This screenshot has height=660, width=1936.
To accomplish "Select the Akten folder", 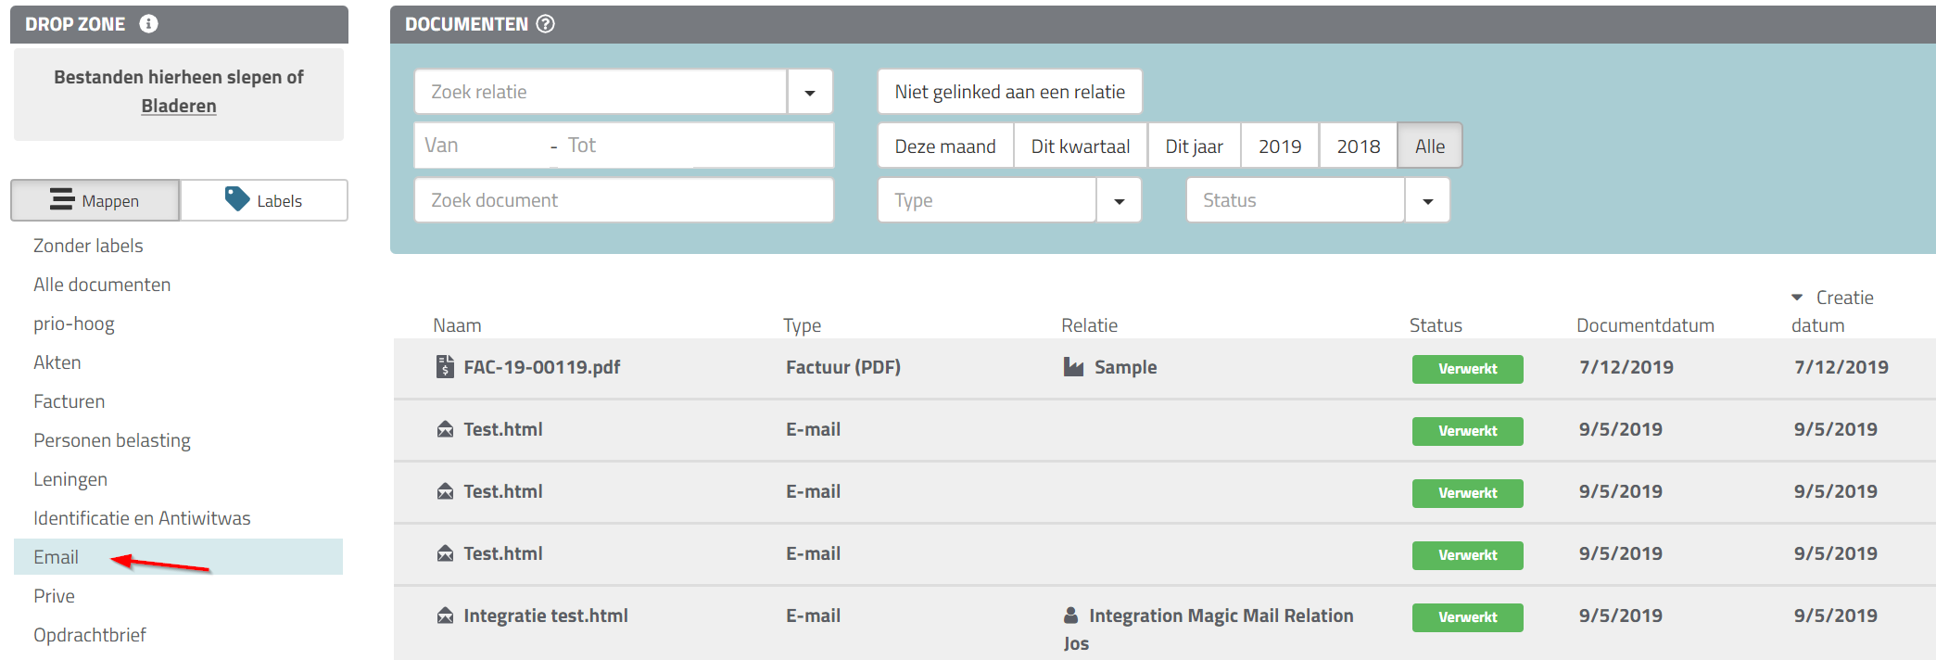I will [x=57, y=362].
